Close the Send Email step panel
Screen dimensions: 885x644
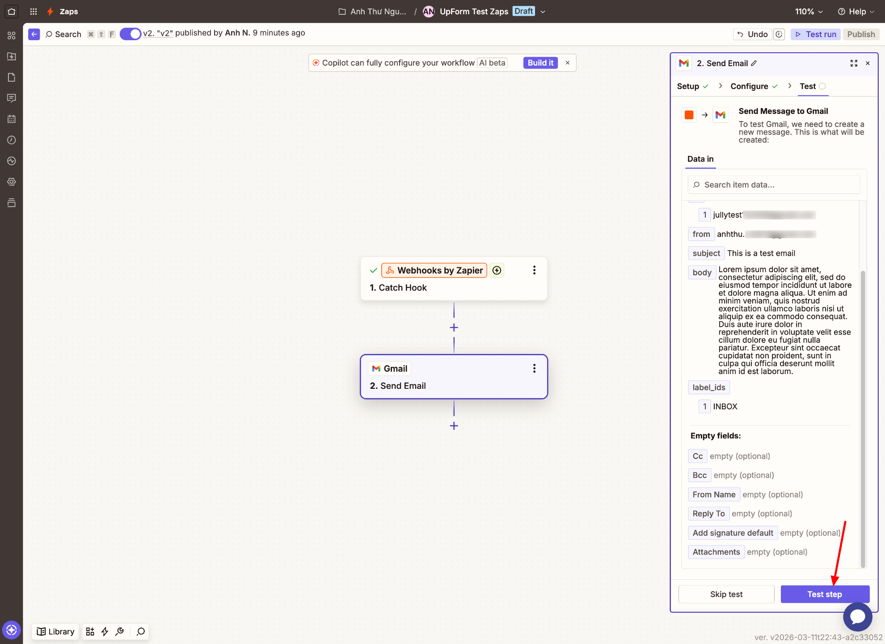[868, 63]
